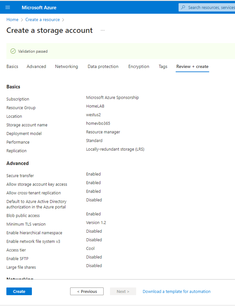Download a template for automation
The height and width of the screenshot is (306, 235).
click(x=176, y=291)
